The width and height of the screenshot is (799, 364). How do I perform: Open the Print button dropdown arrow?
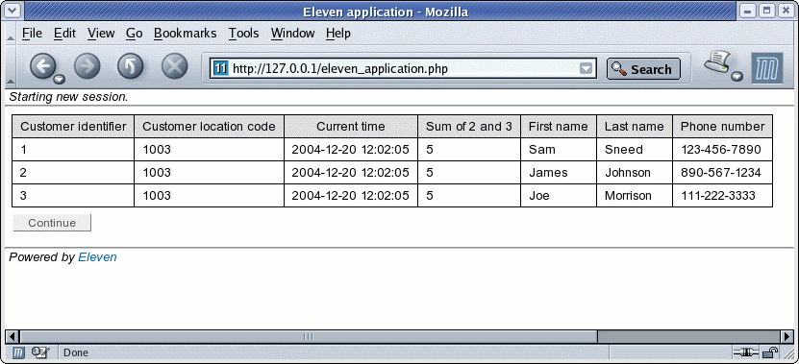pos(737,77)
